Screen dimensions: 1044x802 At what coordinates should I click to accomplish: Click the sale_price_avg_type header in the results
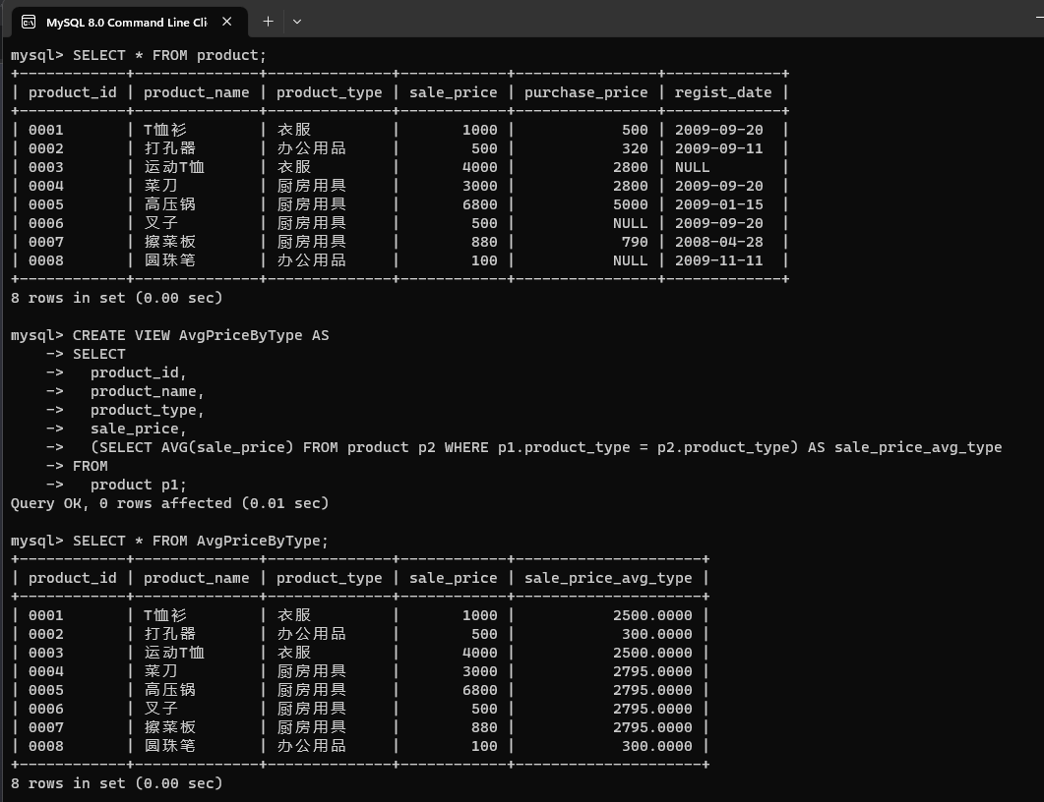[608, 578]
